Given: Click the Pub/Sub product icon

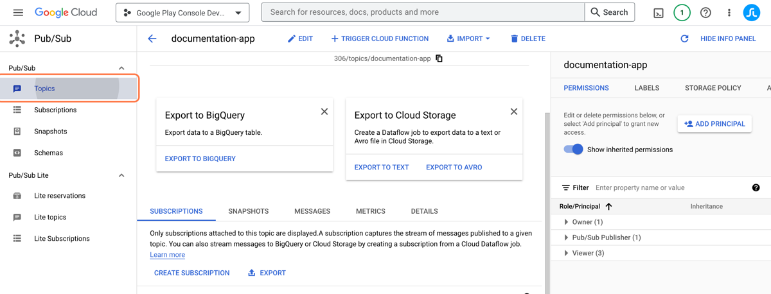Looking at the screenshot, I should click(x=17, y=39).
